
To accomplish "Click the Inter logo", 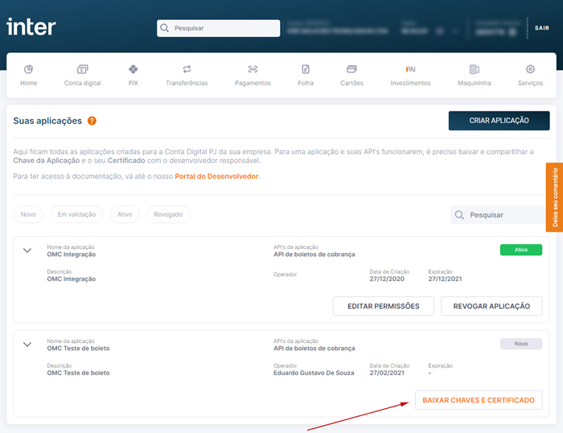I will (x=31, y=27).
